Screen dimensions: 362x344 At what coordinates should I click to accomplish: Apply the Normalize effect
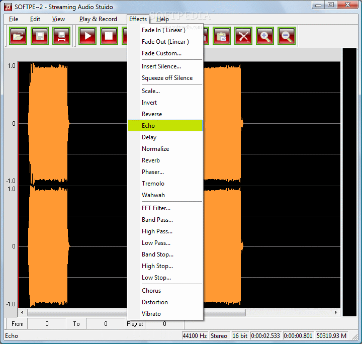[165, 149]
